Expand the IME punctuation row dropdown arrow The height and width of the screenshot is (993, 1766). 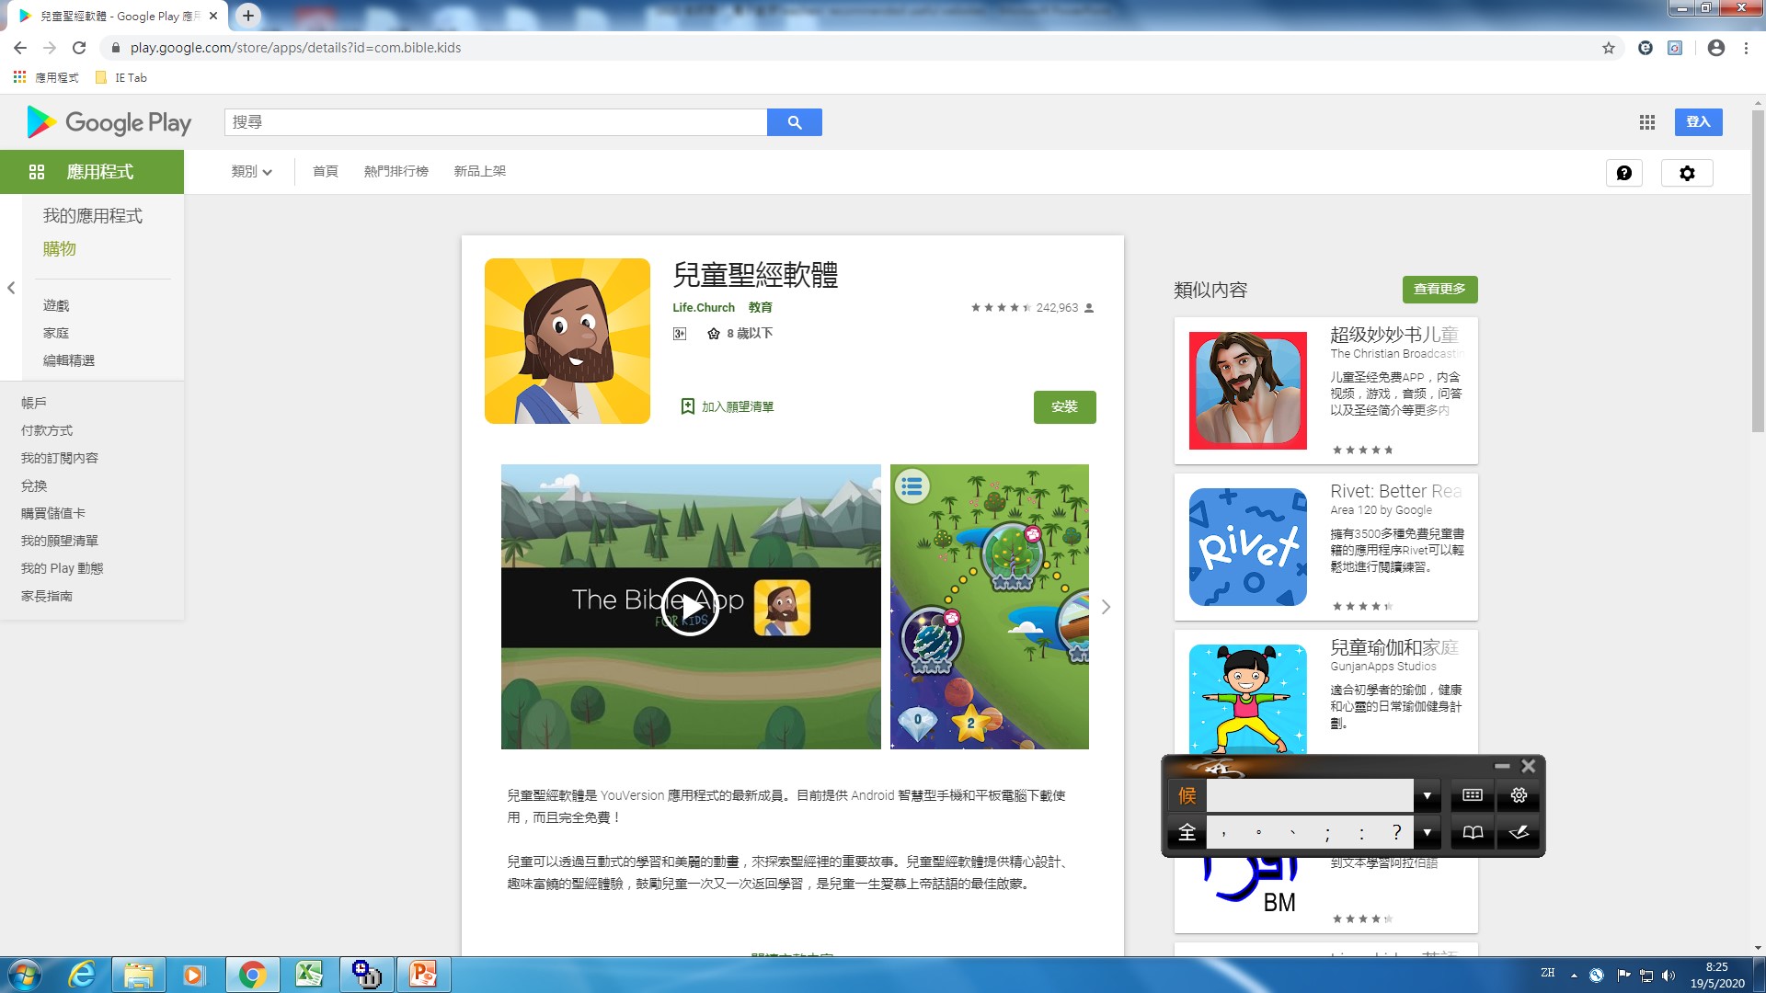(1427, 833)
